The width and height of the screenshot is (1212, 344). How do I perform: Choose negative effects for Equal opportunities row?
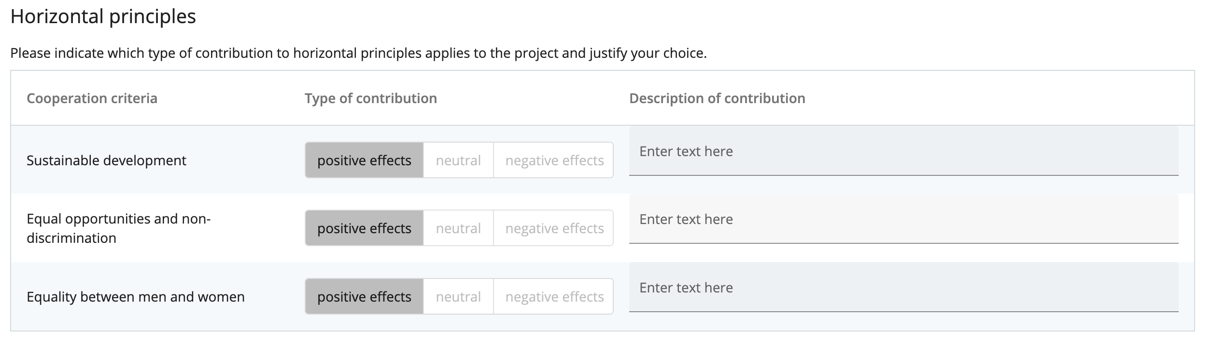pos(554,228)
